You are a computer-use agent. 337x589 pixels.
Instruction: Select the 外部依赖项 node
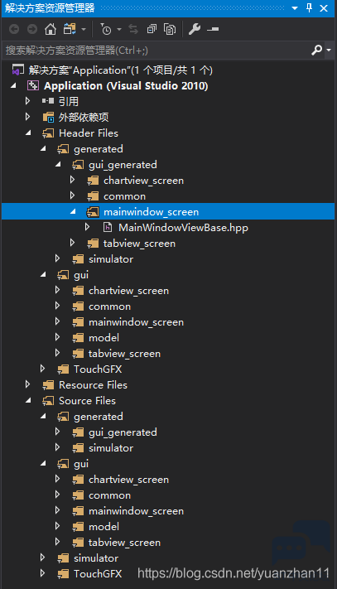(84, 117)
